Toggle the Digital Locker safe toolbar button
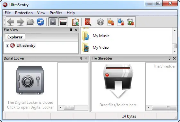The width and height of the screenshot is (180, 122). pyautogui.click(x=53, y=22)
